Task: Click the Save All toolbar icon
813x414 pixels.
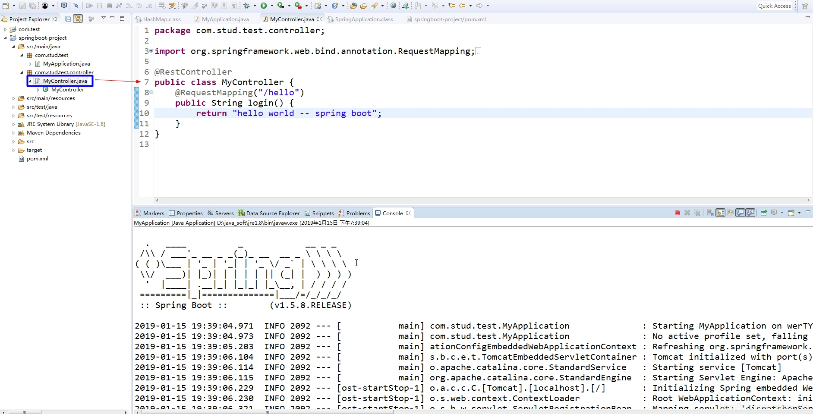Action: click(32, 6)
